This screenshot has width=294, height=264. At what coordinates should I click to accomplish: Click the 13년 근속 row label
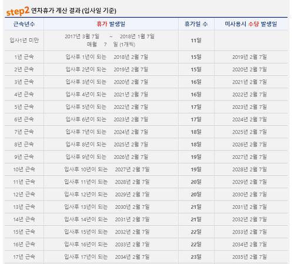coord(24,207)
